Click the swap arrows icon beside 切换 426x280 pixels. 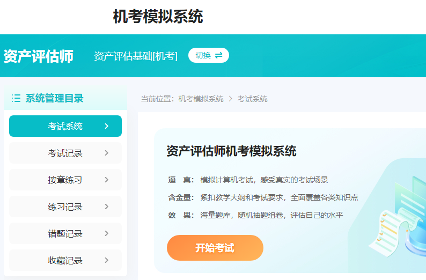click(x=218, y=55)
